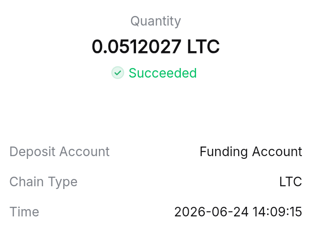311x231 pixels.
Task: Select the Succeeded status text
Action: [x=163, y=73]
